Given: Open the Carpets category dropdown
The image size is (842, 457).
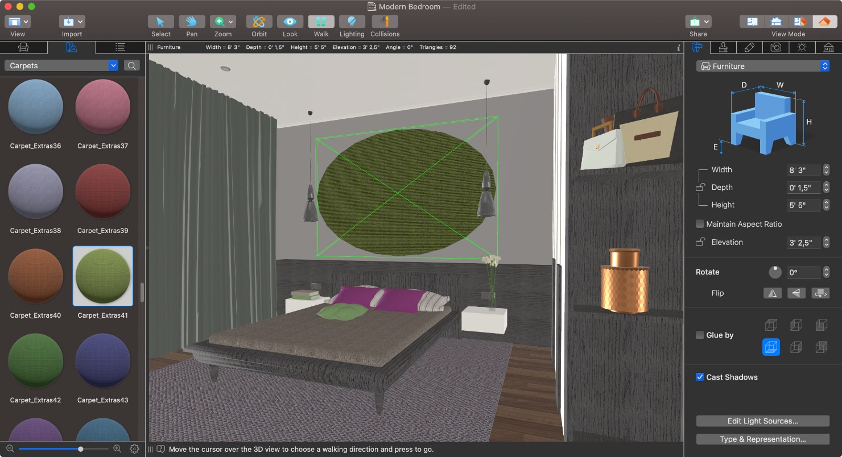Looking at the screenshot, I should (x=61, y=65).
